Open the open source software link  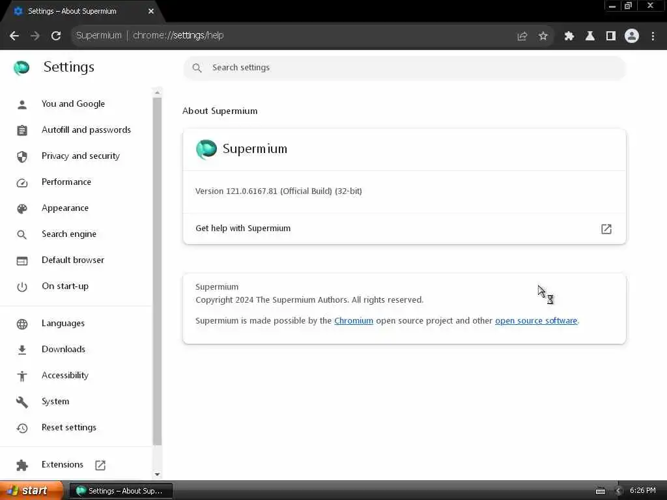pos(536,320)
